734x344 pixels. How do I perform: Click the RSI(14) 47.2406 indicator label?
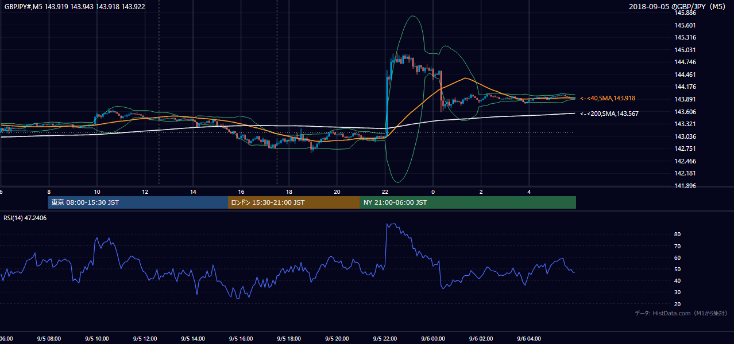coord(25,218)
